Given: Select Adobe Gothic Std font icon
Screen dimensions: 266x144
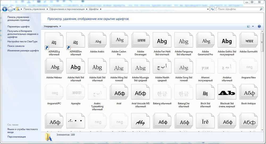Looking at the screenshot, I should tap(227, 41).
